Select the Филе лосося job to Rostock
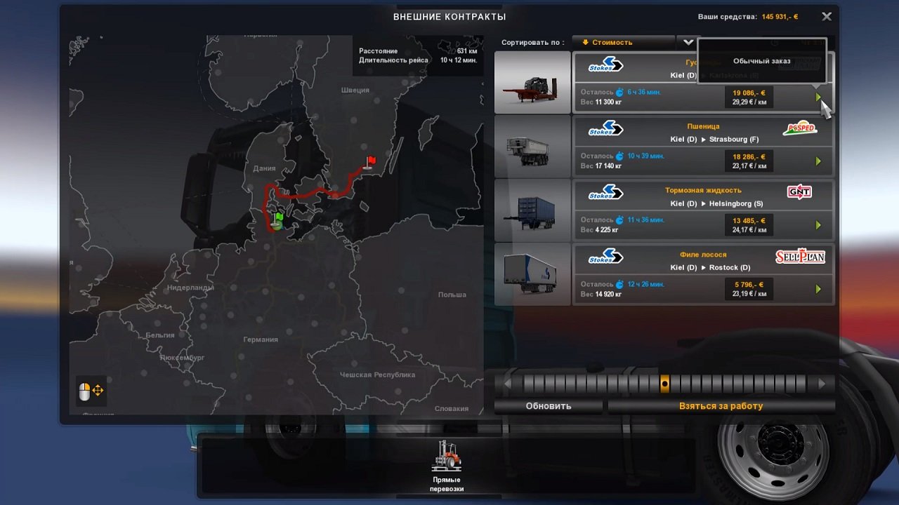 pos(702,274)
